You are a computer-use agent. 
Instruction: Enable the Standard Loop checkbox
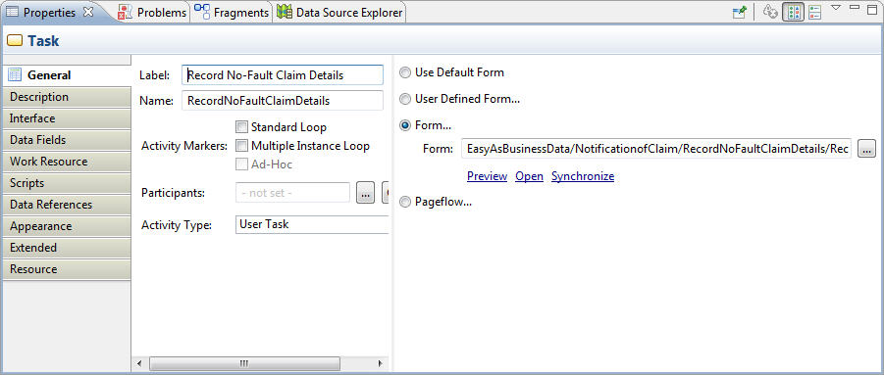point(242,127)
